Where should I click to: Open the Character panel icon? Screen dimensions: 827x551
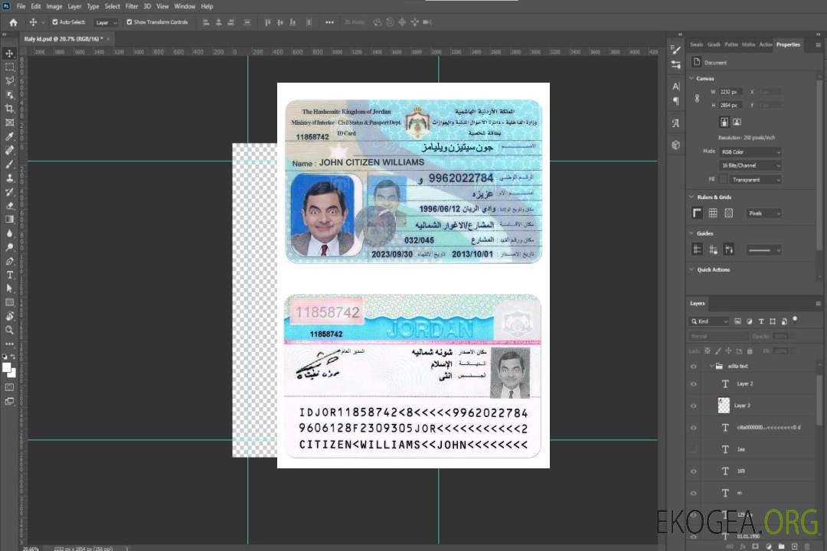(675, 86)
